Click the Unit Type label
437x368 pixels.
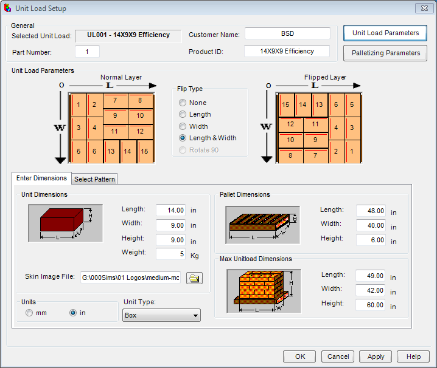click(139, 302)
